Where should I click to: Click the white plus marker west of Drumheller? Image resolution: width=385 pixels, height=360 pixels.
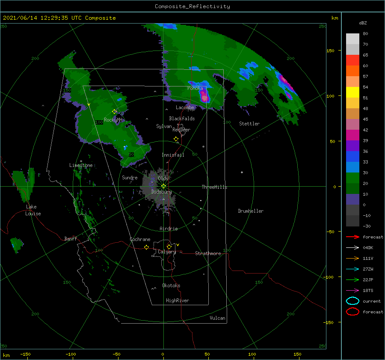point(242,172)
